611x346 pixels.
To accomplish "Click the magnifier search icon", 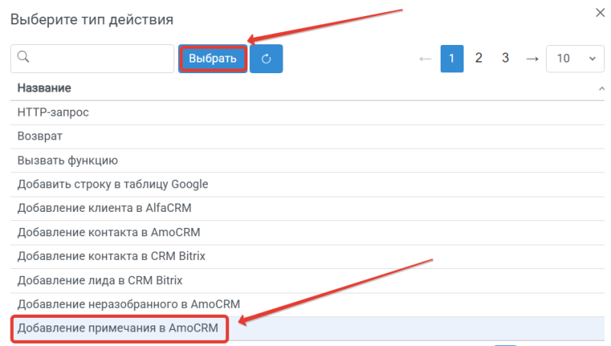I will 24,56.
